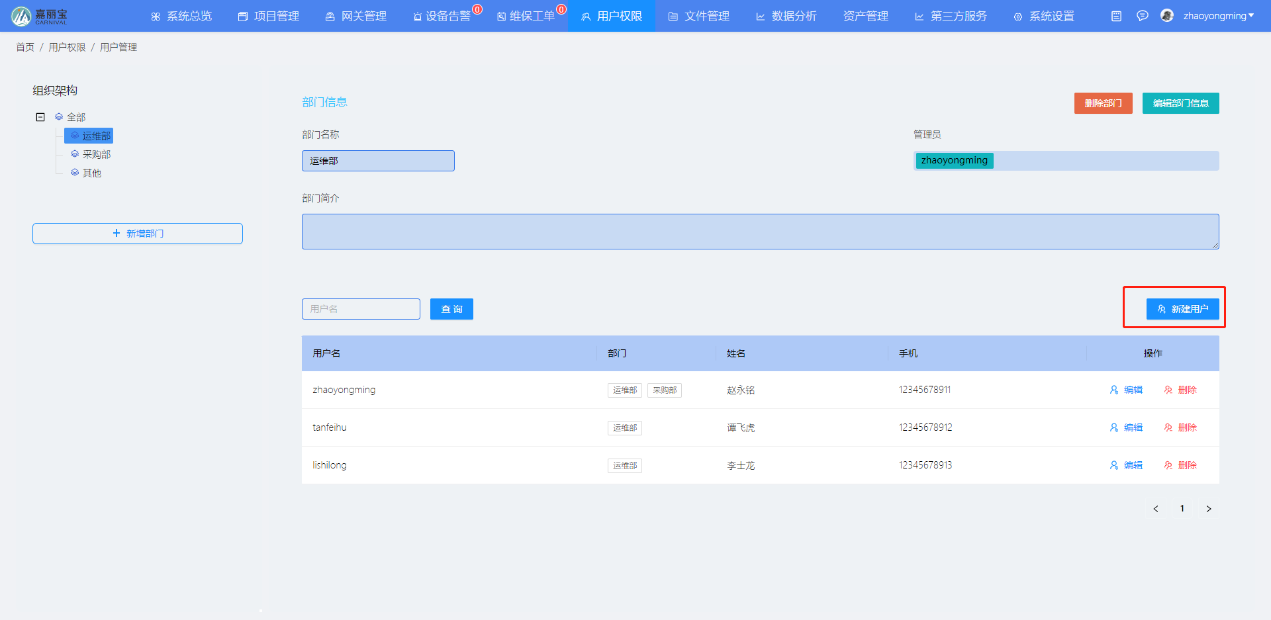
Task: Click the layer icon beside 采购部
Action: click(x=75, y=154)
